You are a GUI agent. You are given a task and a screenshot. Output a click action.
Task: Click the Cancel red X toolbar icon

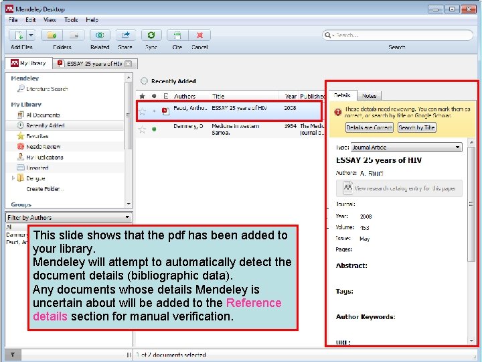[x=199, y=36]
